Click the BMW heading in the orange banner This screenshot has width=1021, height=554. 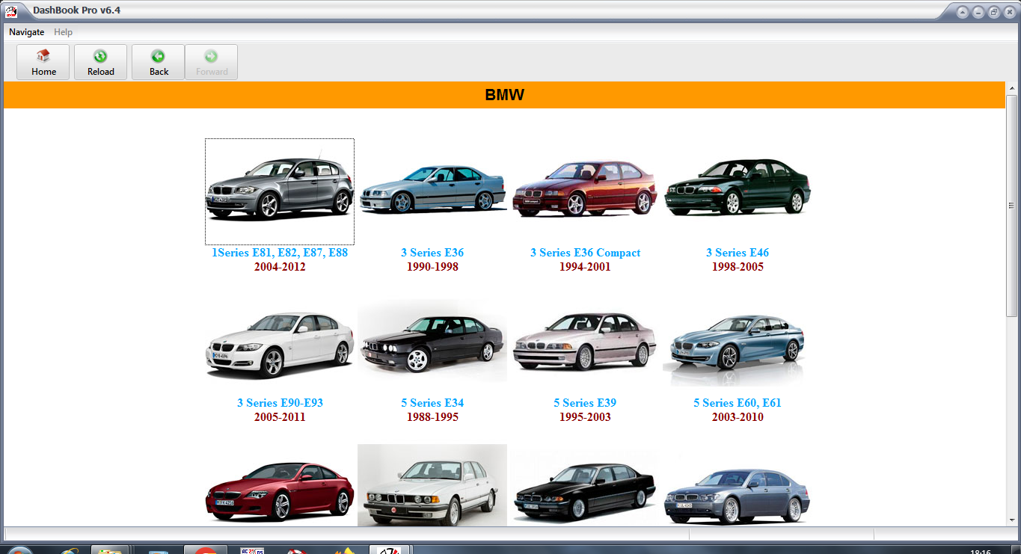click(505, 95)
